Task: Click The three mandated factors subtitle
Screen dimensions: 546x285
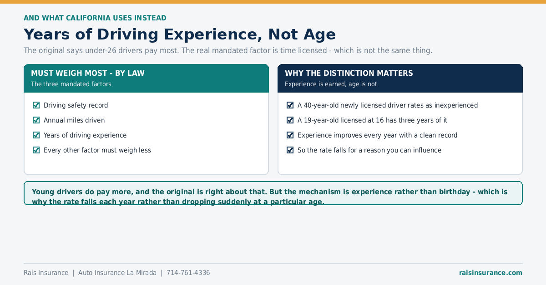Action: pyautogui.click(x=71, y=84)
